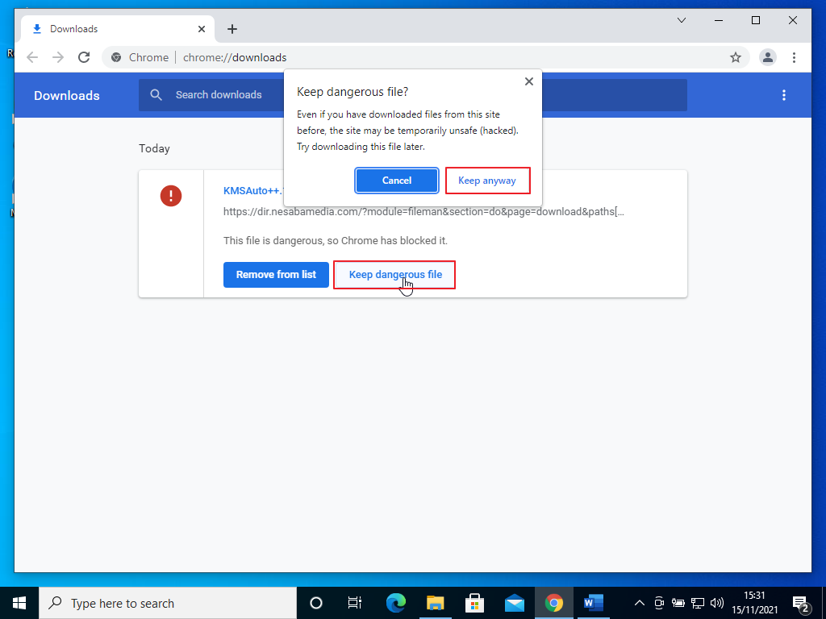Screen dimensions: 826x619
Task: Click the nesabamedia download URL link
Action: click(x=423, y=212)
